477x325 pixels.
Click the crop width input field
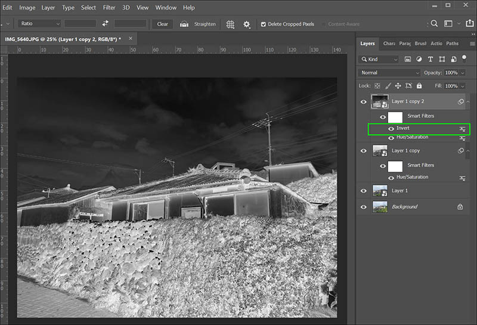click(x=80, y=23)
